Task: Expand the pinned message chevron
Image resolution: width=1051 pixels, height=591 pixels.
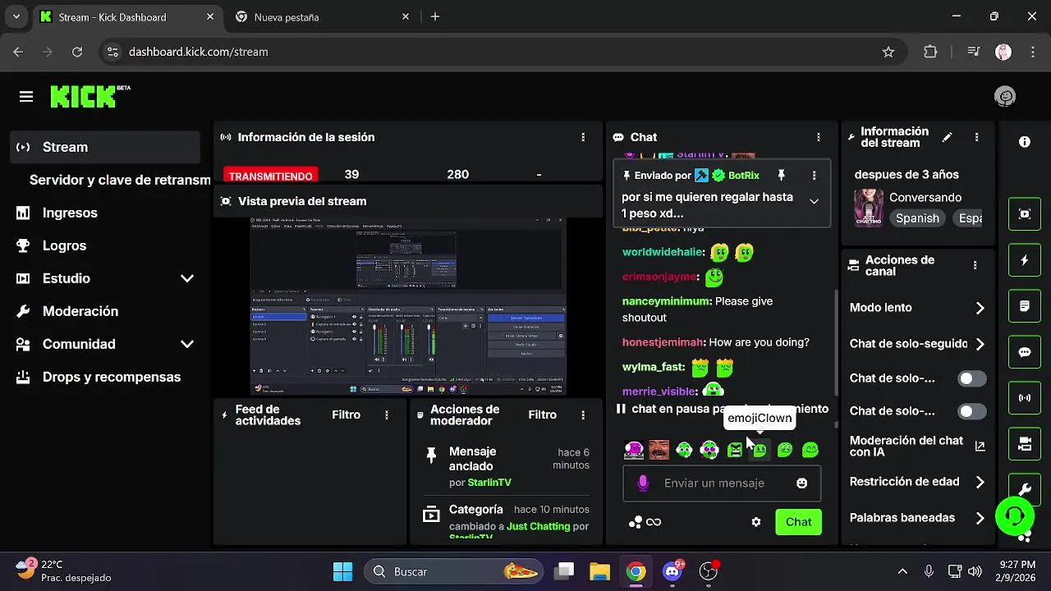Action: (x=814, y=201)
